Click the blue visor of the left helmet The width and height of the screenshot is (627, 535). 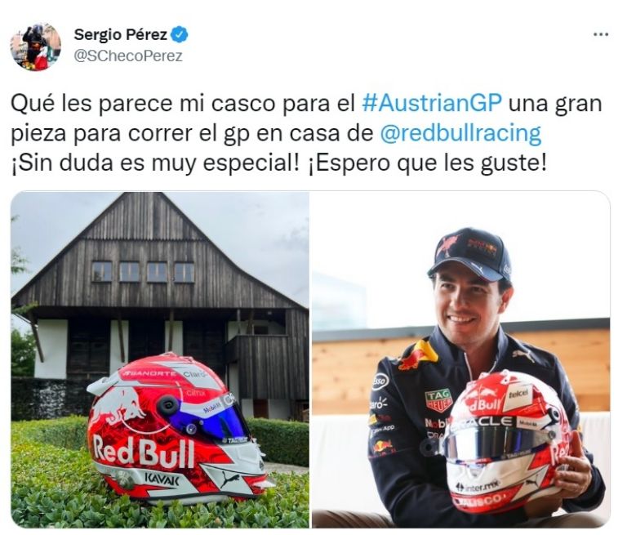[x=204, y=421]
